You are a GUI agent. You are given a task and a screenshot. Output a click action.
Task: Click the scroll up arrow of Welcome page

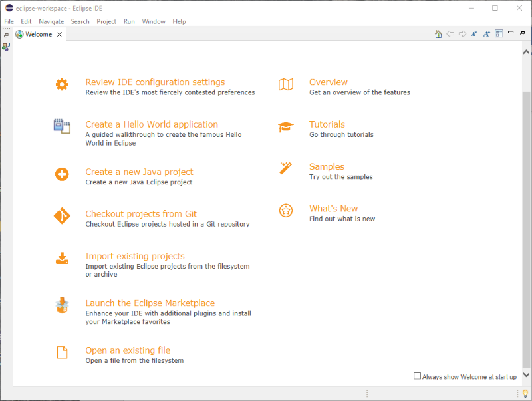click(526, 52)
